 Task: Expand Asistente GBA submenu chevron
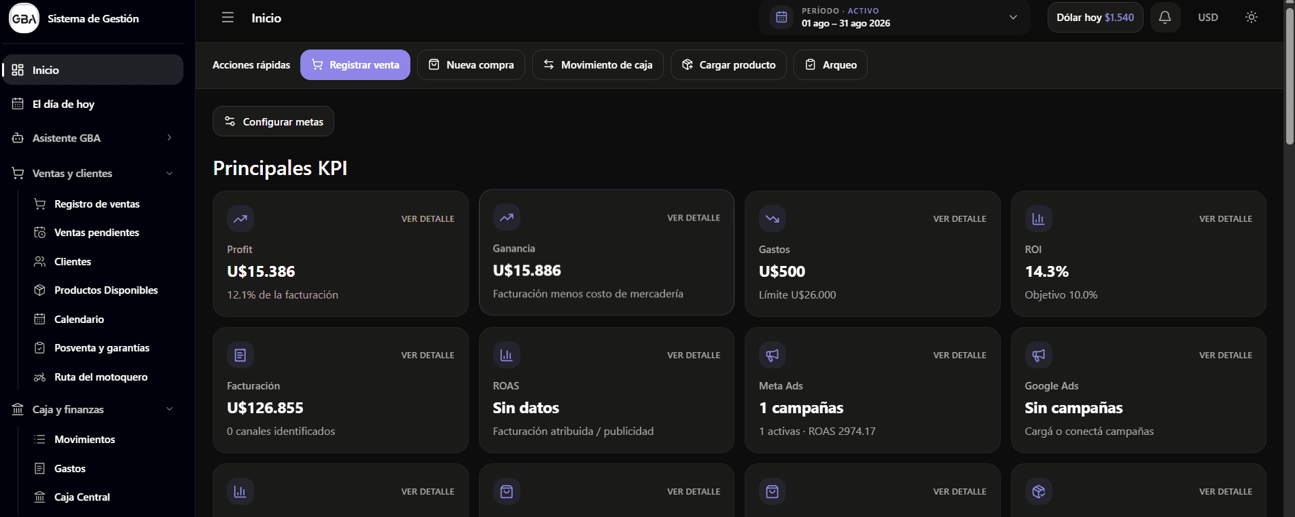tap(169, 138)
